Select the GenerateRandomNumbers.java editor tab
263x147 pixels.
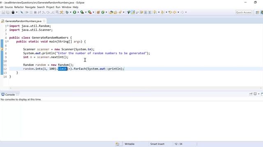click(x=23, y=21)
